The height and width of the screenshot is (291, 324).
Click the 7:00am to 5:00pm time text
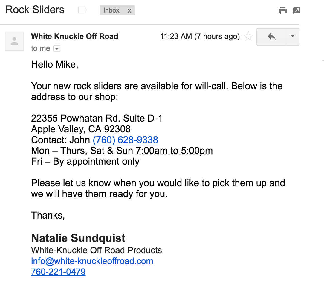coord(174,151)
